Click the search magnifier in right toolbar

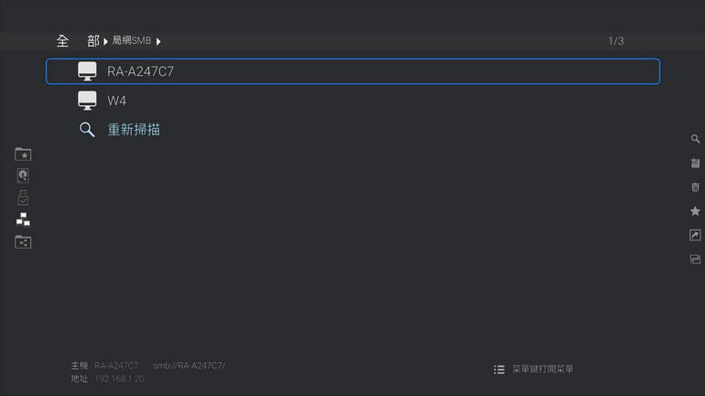tap(695, 139)
